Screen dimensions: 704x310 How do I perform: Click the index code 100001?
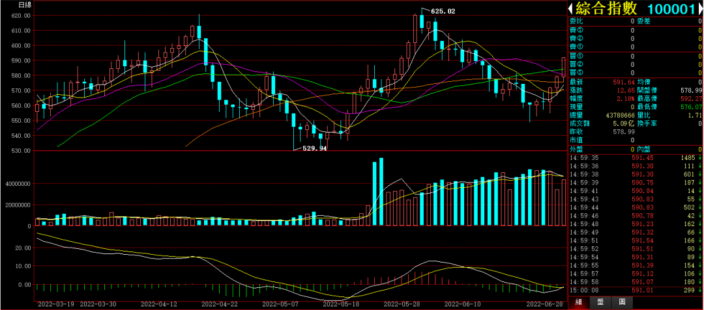tap(671, 8)
